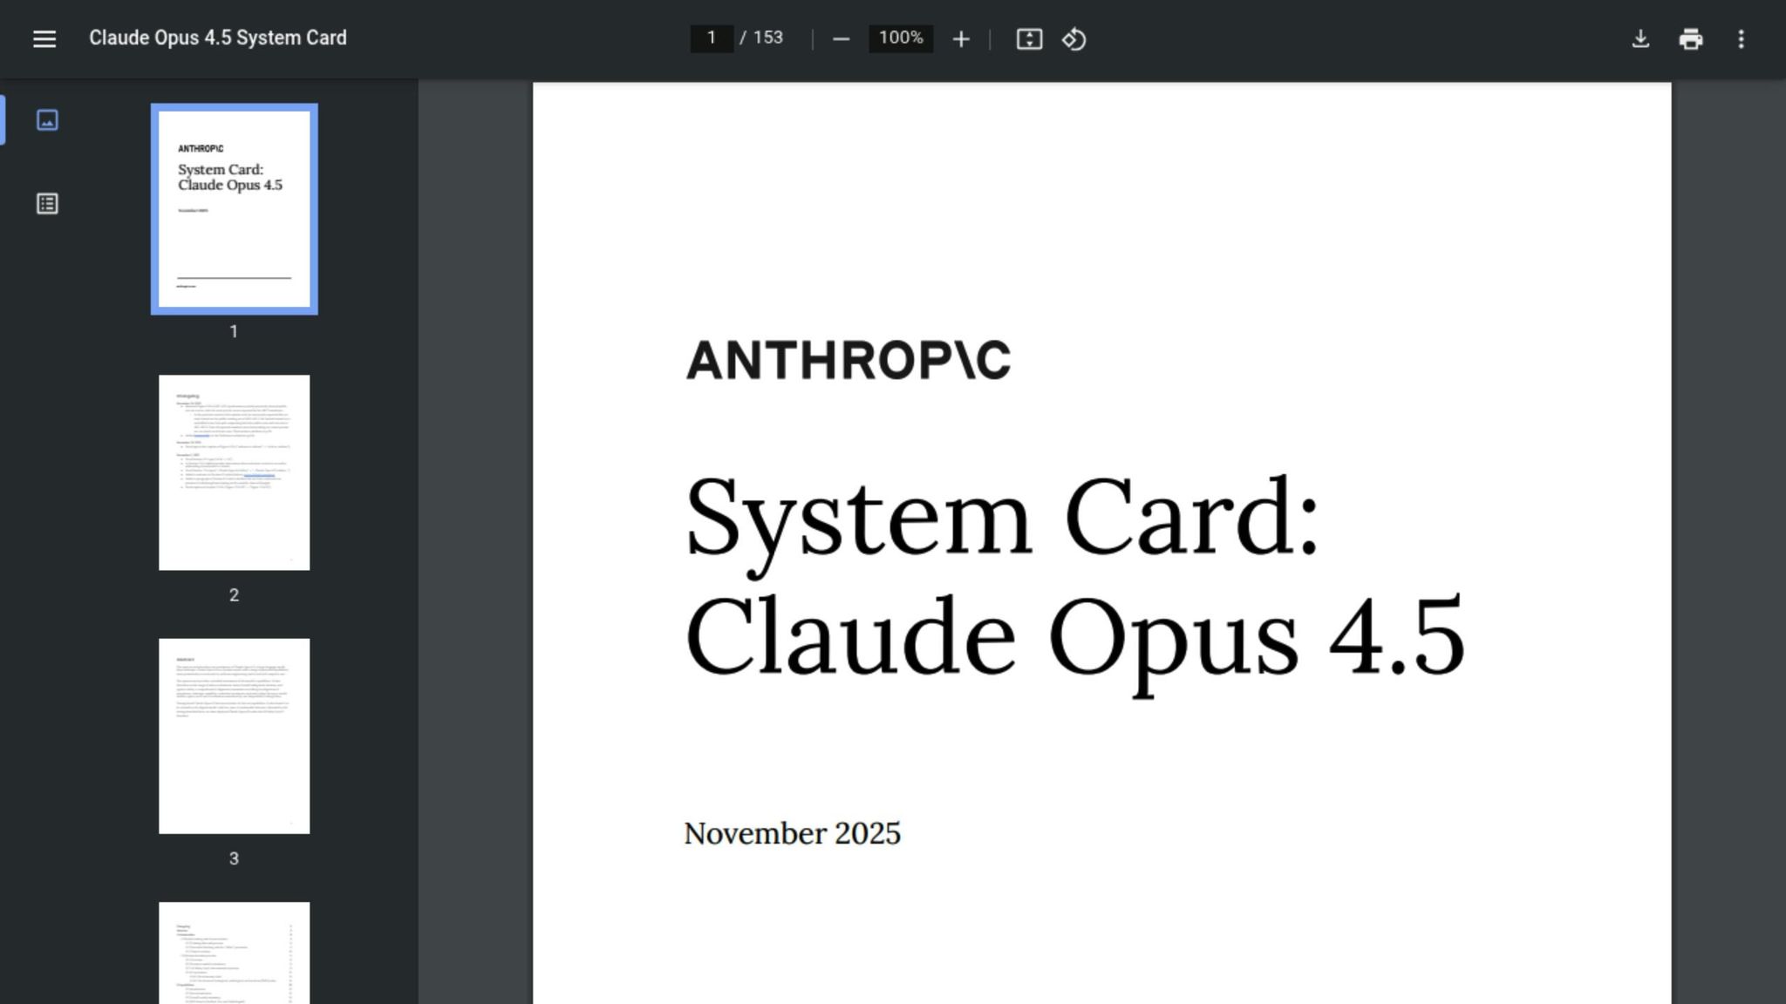Open the more actions three-dot menu

1742,38
